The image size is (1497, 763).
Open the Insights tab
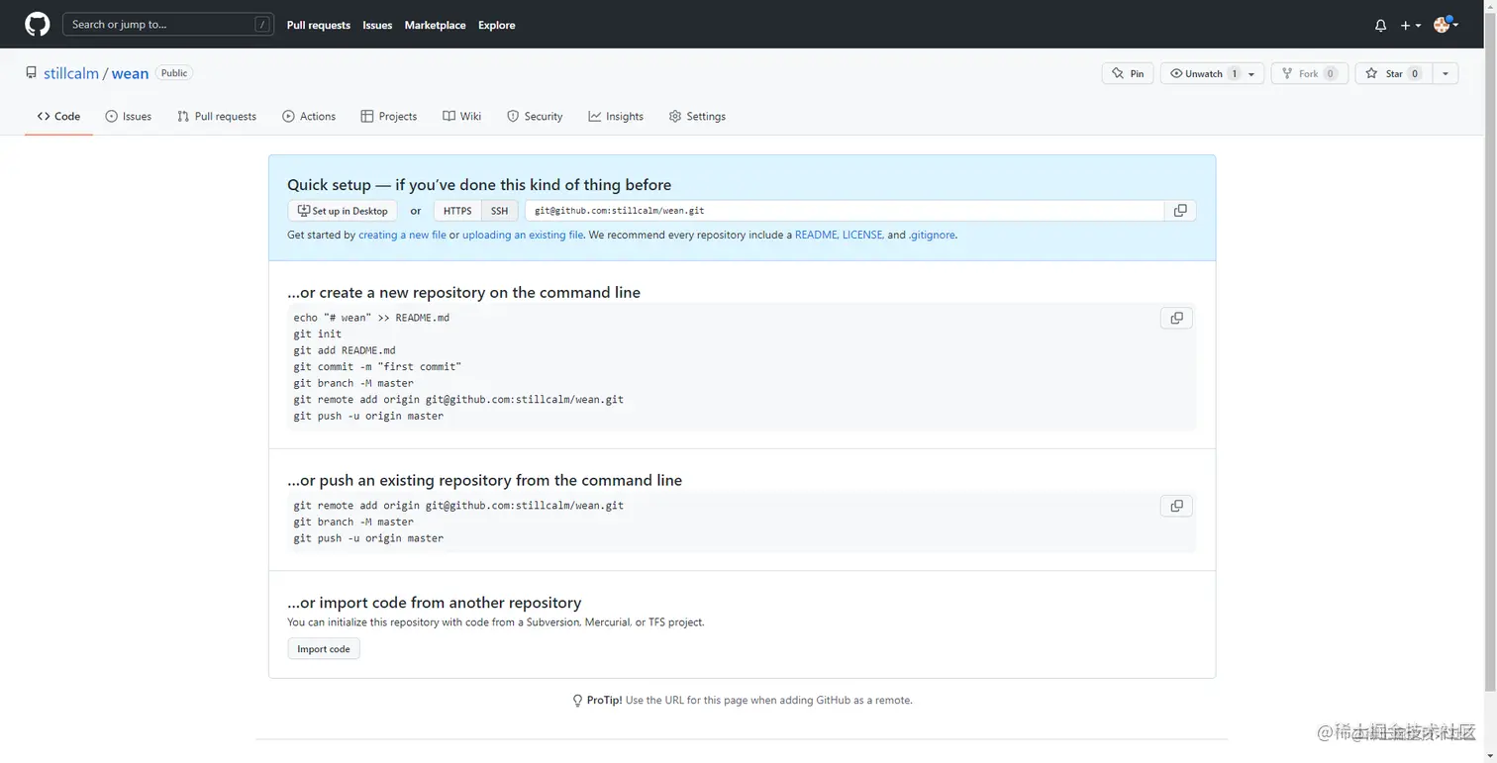point(616,116)
